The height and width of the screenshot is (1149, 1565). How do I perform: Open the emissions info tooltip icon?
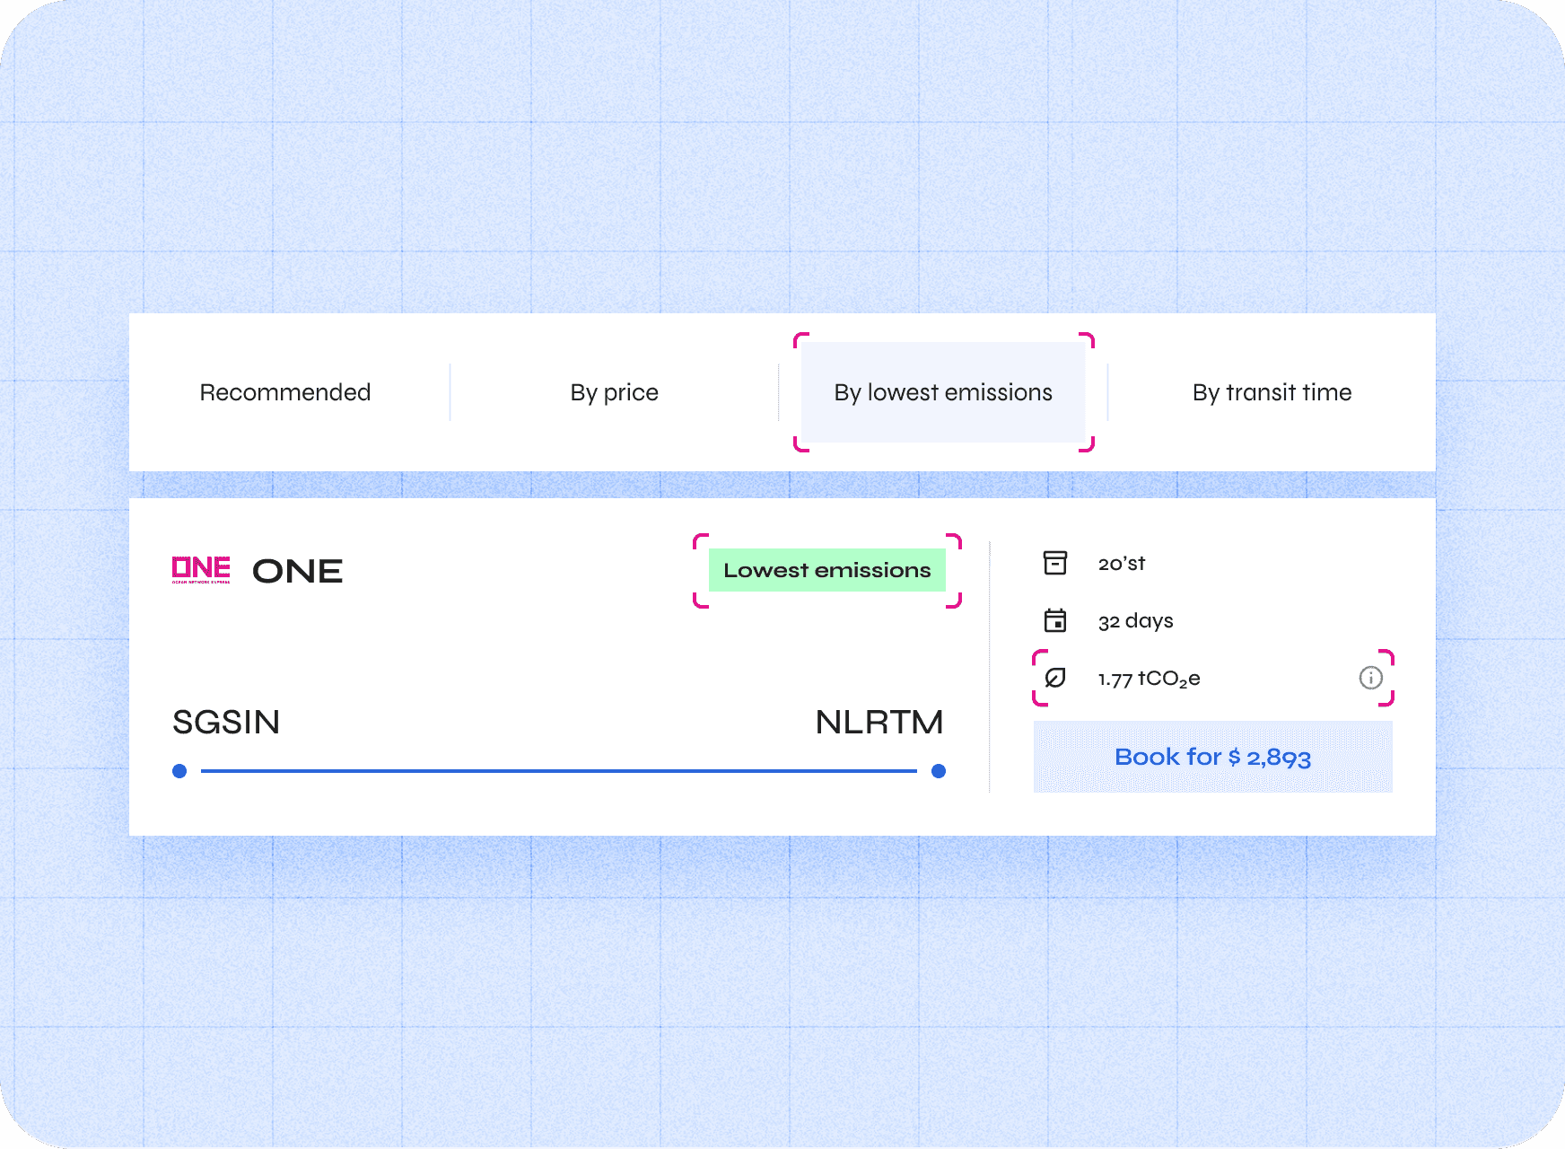[1369, 678]
